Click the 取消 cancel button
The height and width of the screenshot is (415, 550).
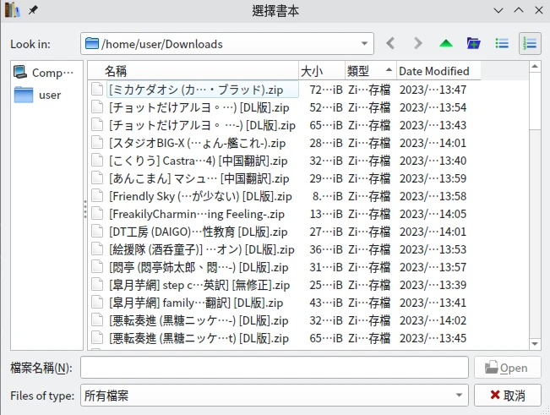(507, 395)
